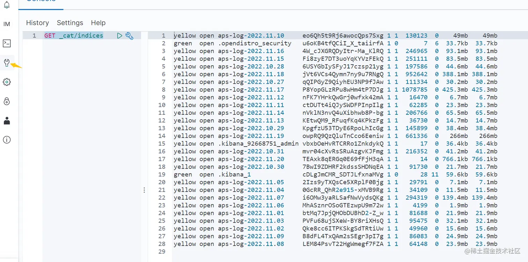Click the aps-log-2022.11.19 index name

point(251,136)
